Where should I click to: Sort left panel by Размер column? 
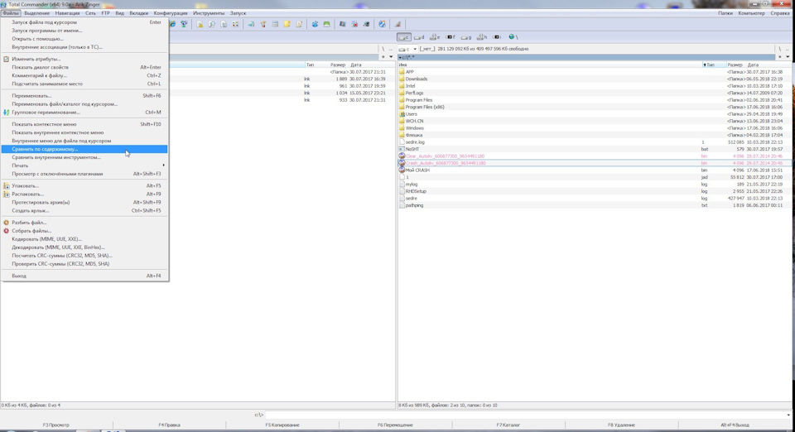337,65
